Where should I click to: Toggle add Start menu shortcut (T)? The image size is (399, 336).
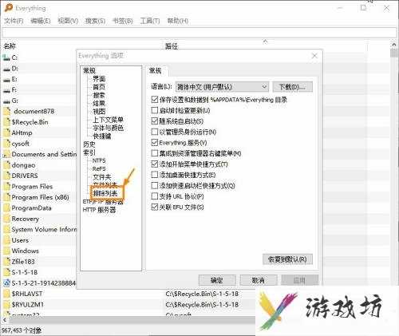(x=155, y=164)
